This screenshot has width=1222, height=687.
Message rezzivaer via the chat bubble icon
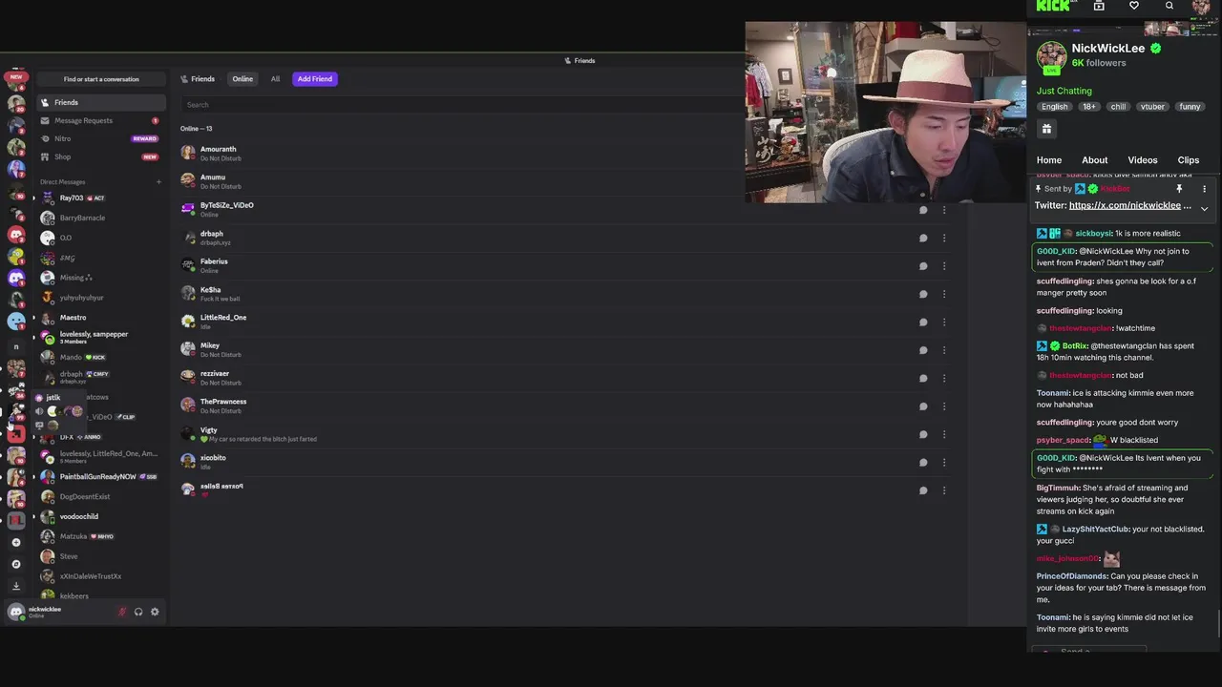(x=923, y=378)
